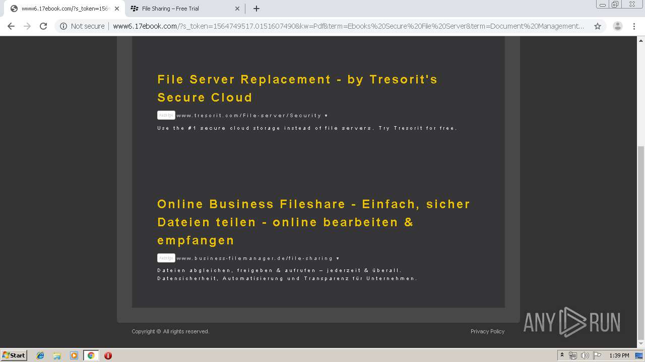645x362 pixels.
Task: Switch to File Sharing – Free Trial tab
Action: click(x=184, y=9)
